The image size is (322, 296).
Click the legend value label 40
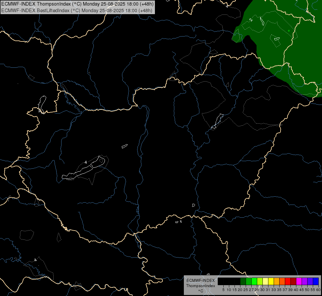pos(296,290)
